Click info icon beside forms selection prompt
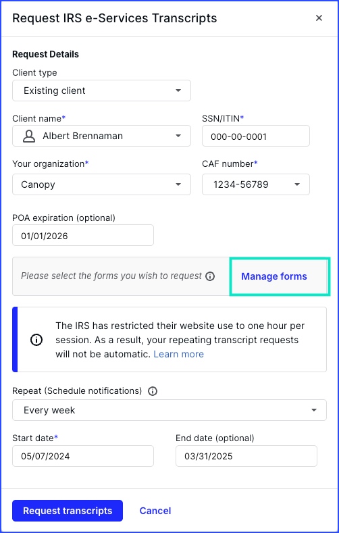The image size is (339, 533). pos(210,276)
